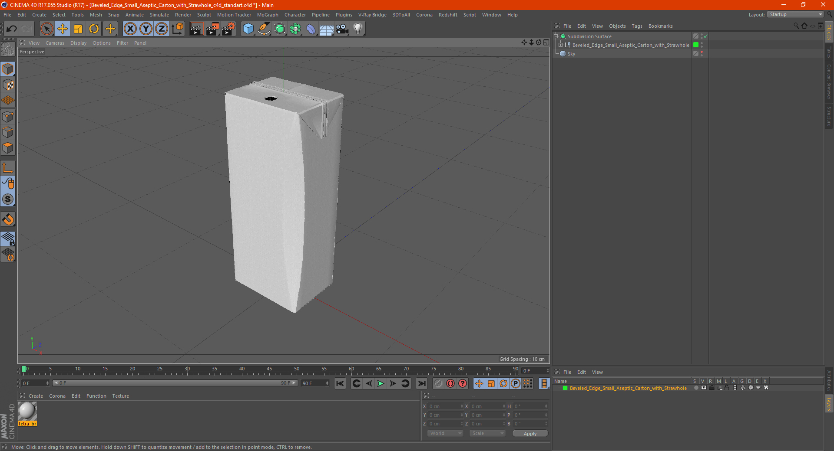
Task: Toggle Subdivision Surface enable checkmark
Action: click(706, 36)
